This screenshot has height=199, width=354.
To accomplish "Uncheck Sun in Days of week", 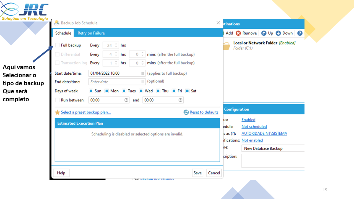I will 91,91.
